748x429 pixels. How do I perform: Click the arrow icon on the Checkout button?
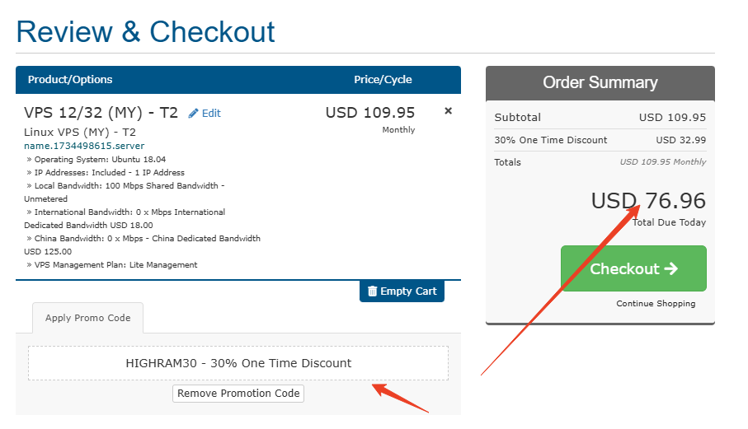pyautogui.click(x=670, y=268)
